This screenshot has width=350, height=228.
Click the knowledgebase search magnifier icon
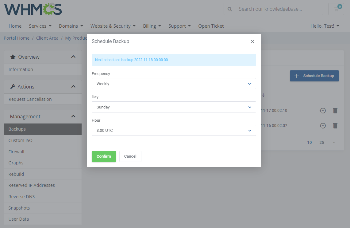(229, 9)
